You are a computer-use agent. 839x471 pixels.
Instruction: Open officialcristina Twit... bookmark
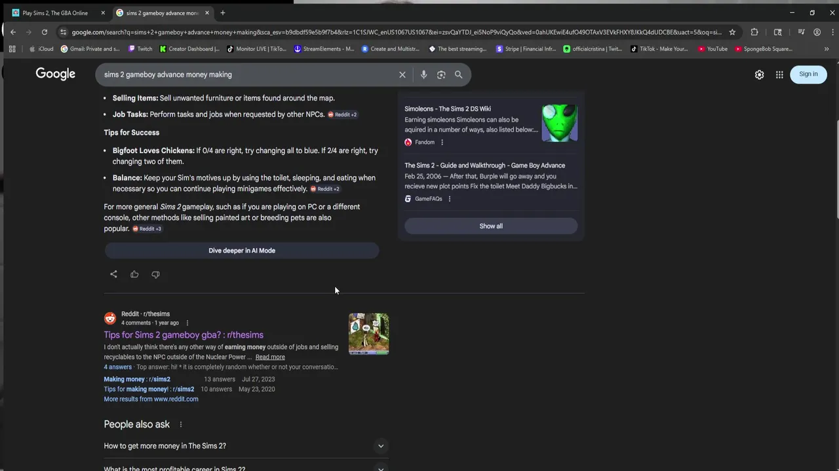point(593,49)
